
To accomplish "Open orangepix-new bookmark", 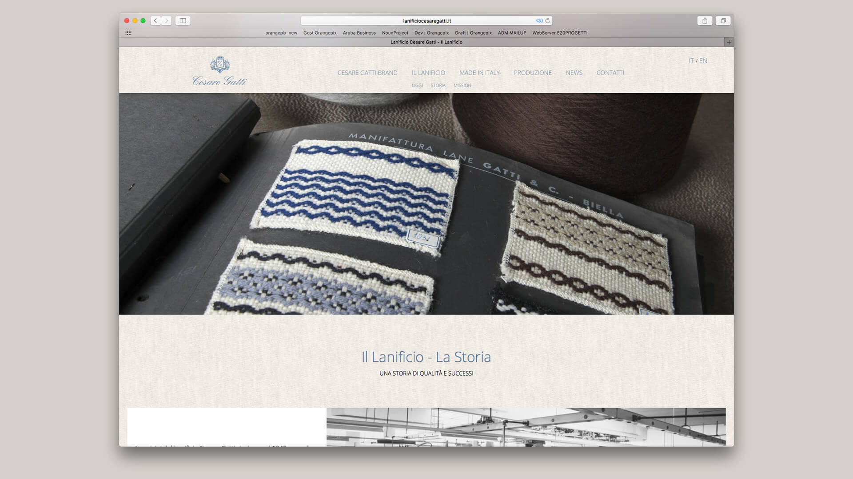I will [x=281, y=33].
